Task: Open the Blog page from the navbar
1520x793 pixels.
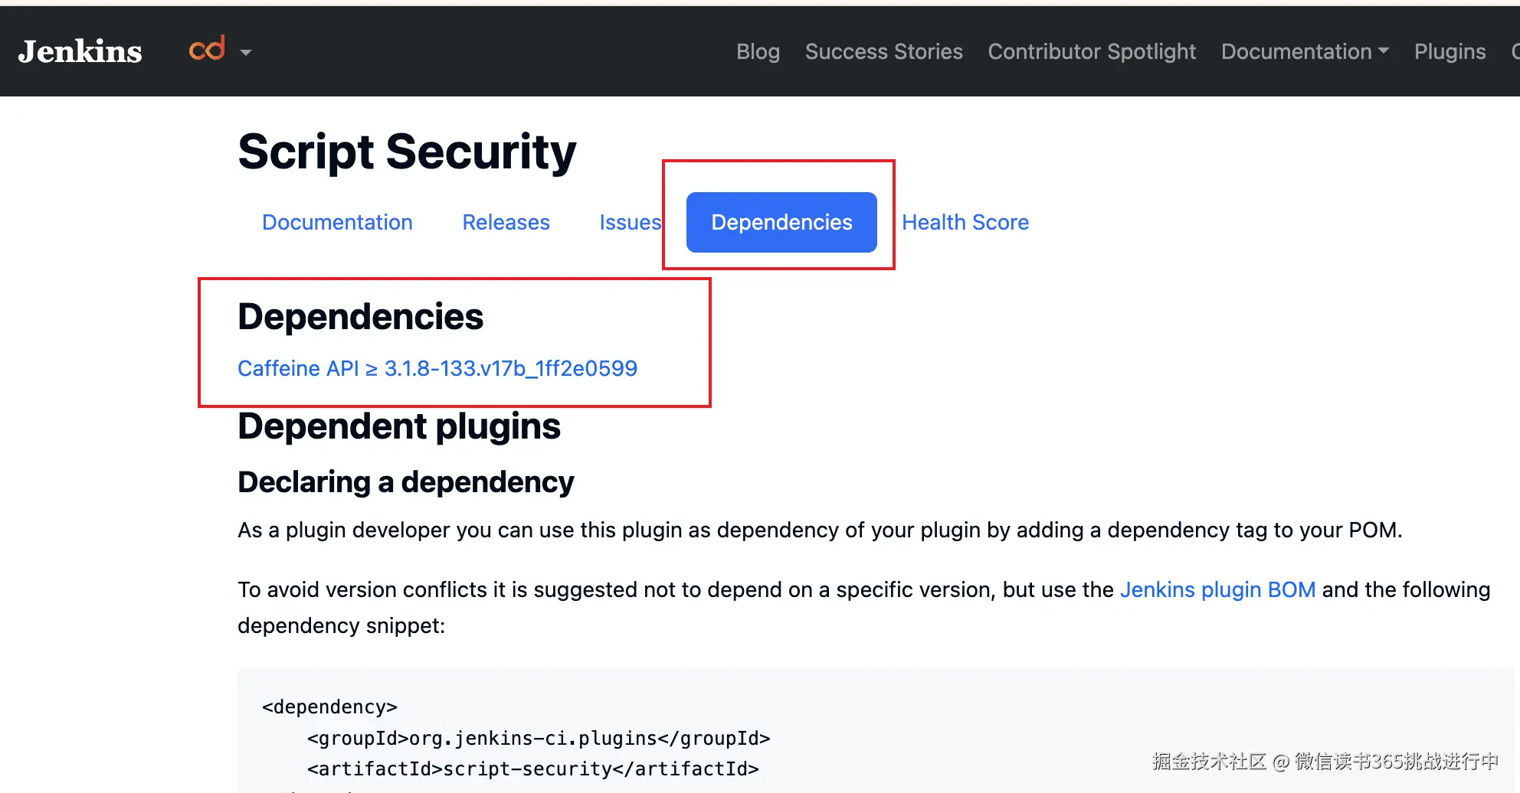Action: (x=758, y=51)
